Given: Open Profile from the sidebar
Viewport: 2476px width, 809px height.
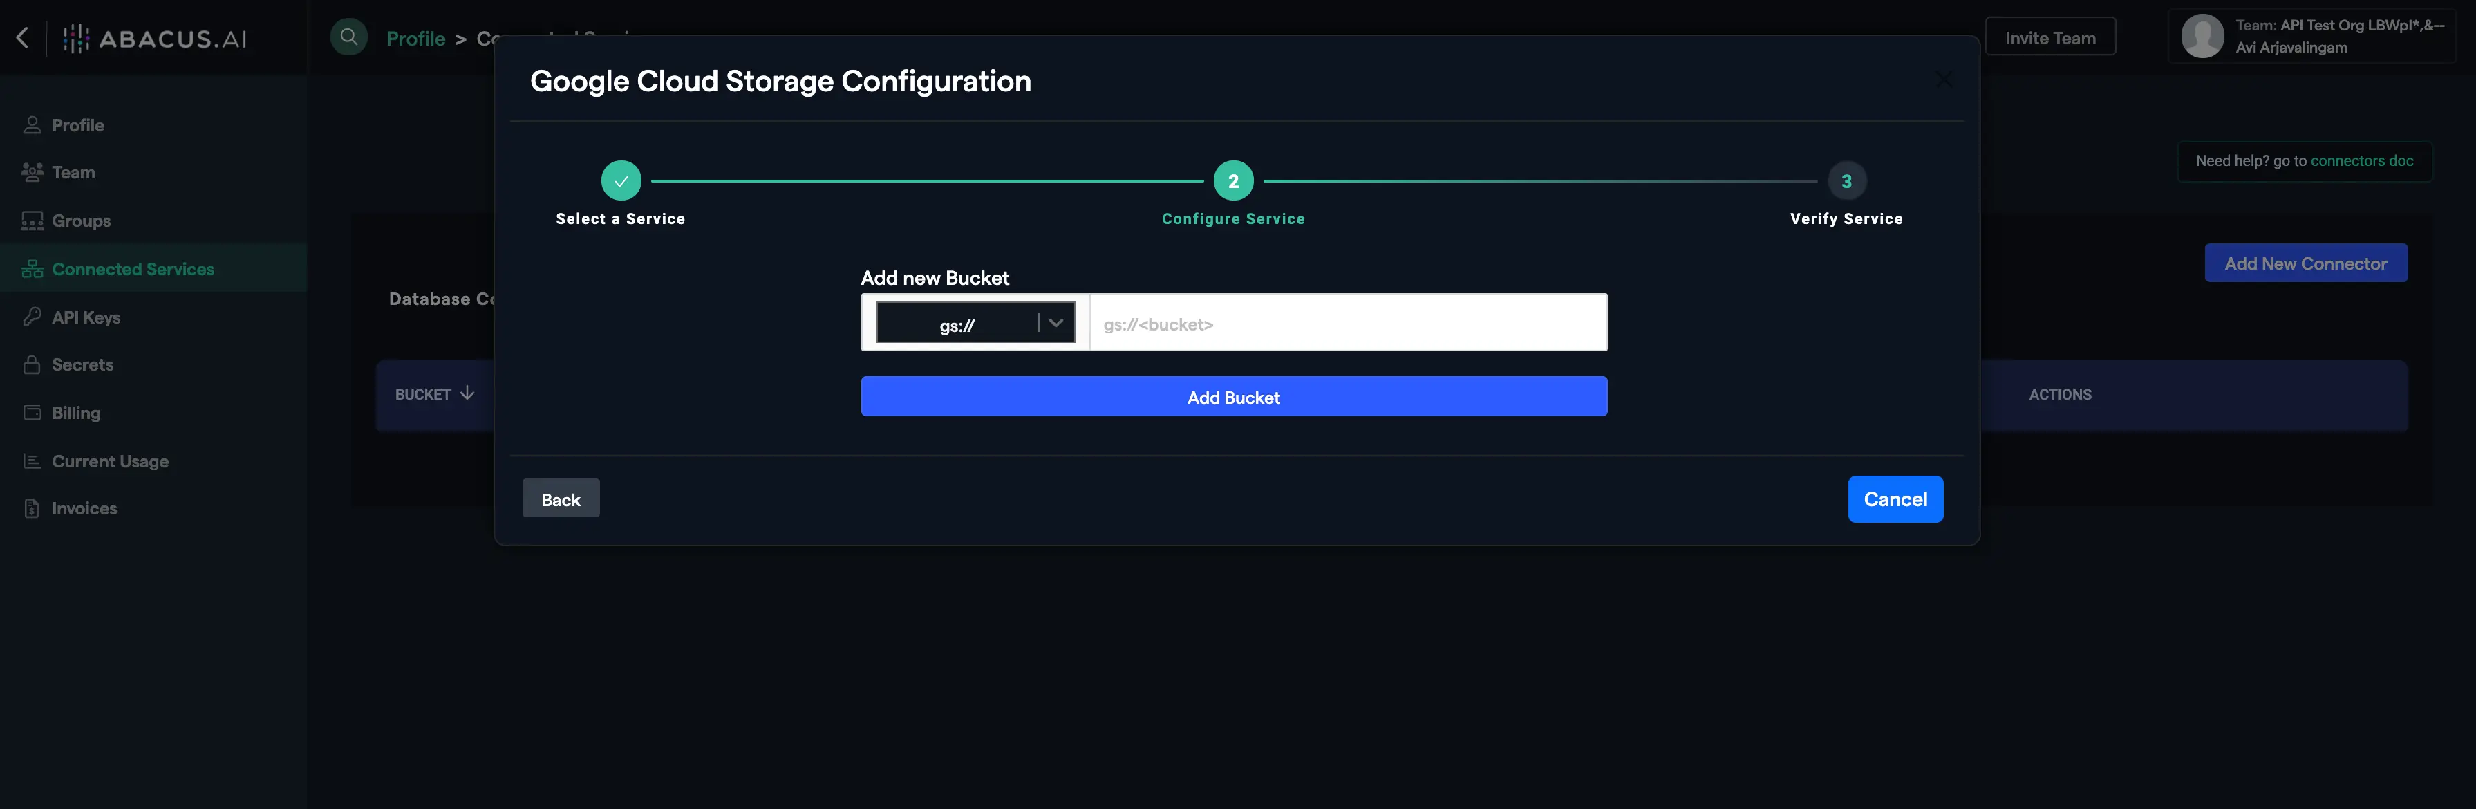Looking at the screenshot, I should point(77,125).
